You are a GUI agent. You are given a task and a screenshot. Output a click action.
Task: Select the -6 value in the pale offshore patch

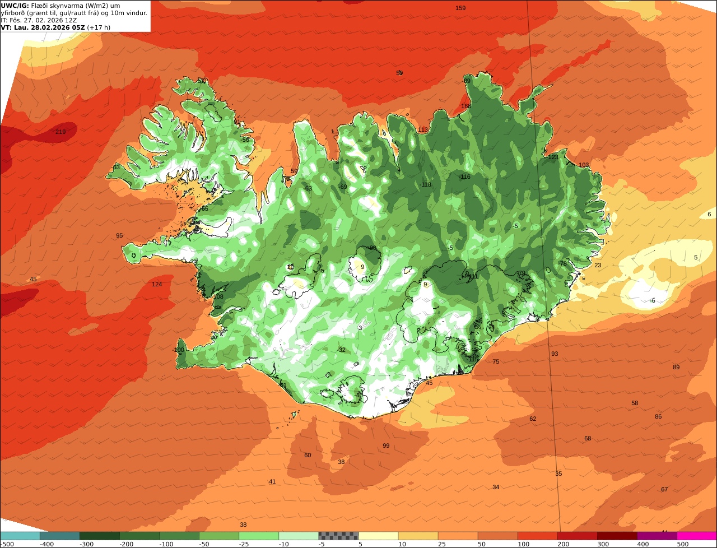click(x=652, y=300)
